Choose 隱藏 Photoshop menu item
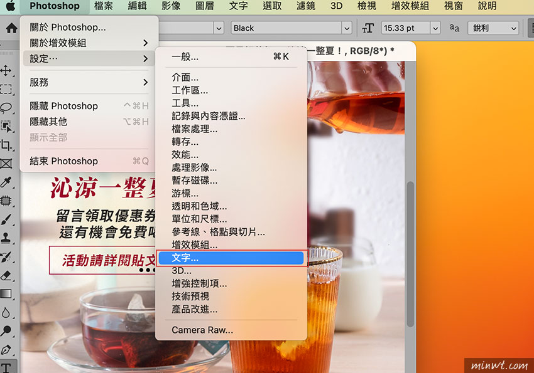Viewport: 534px width, 373px height. coord(89,106)
